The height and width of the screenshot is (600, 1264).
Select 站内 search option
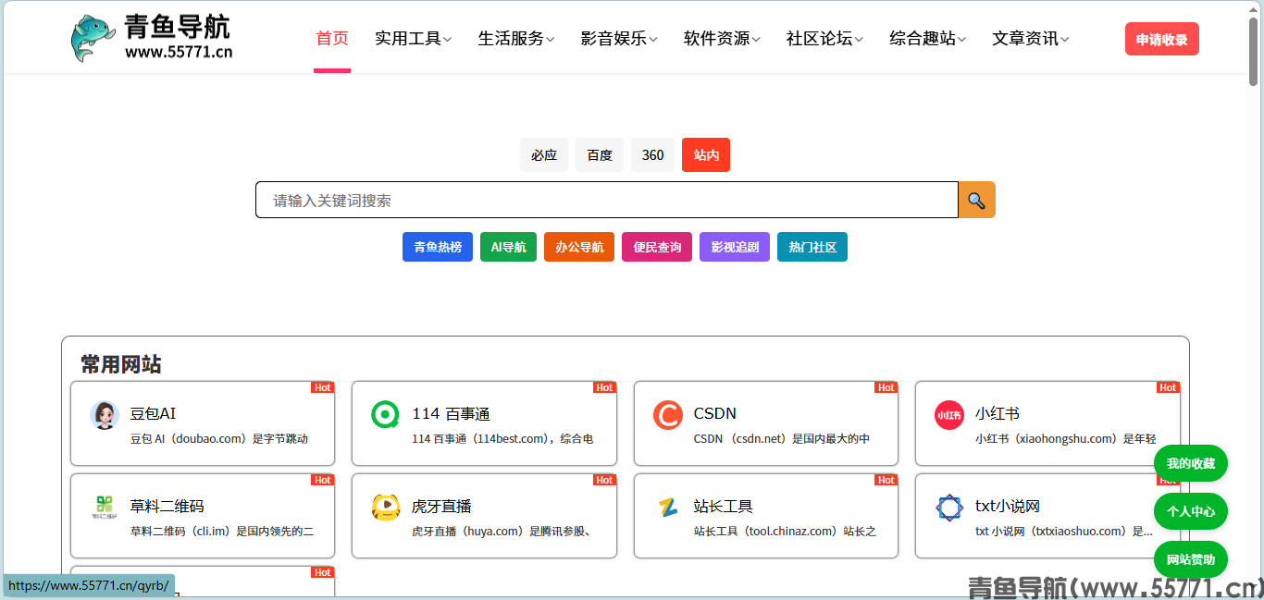coord(706,154)
